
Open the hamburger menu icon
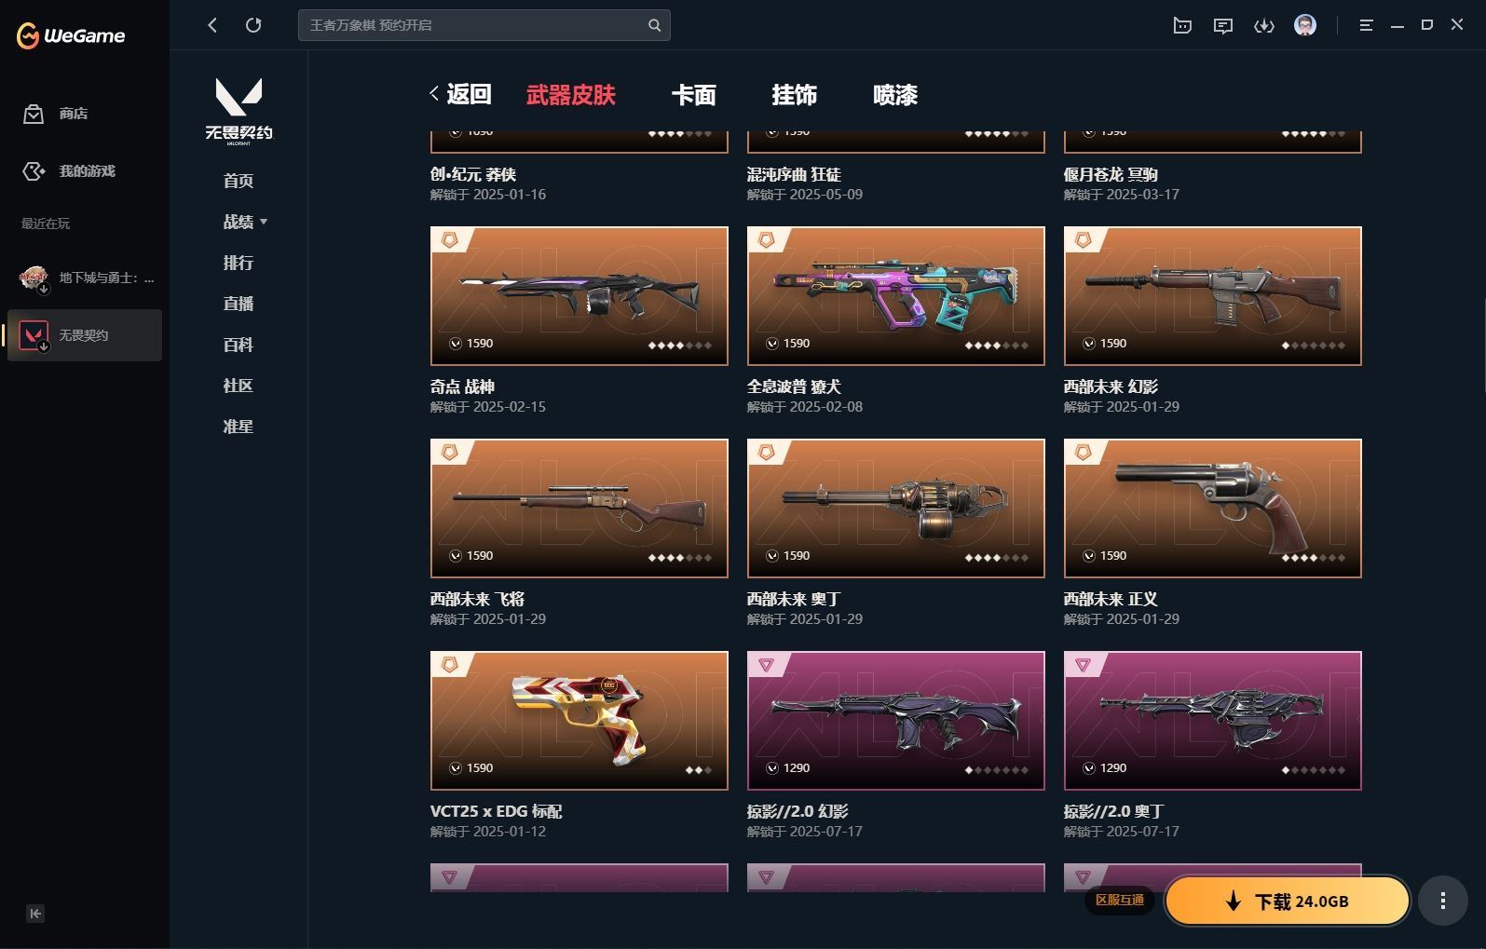(1367, 26)
